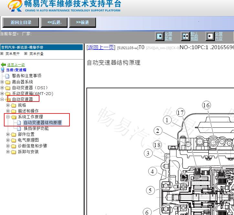Click the 全屏内容 layout icon
The width and height of the screenshot is (234, 215).
pyautogui.click(x=210, y=36)
